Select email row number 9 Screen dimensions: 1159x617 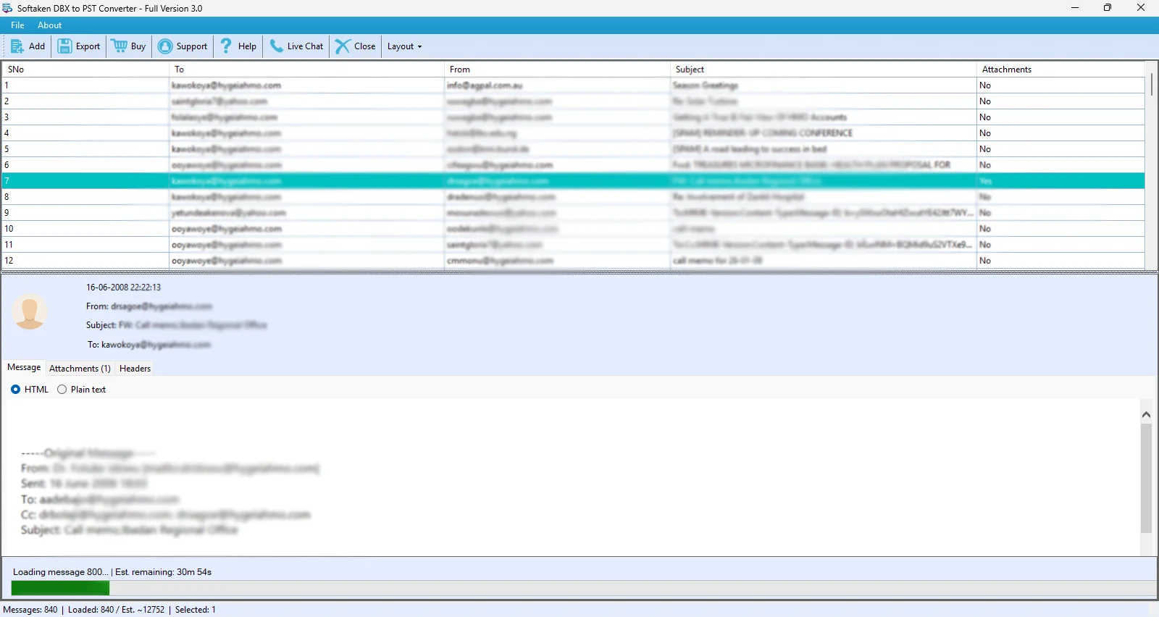click(x=573, y=213)
